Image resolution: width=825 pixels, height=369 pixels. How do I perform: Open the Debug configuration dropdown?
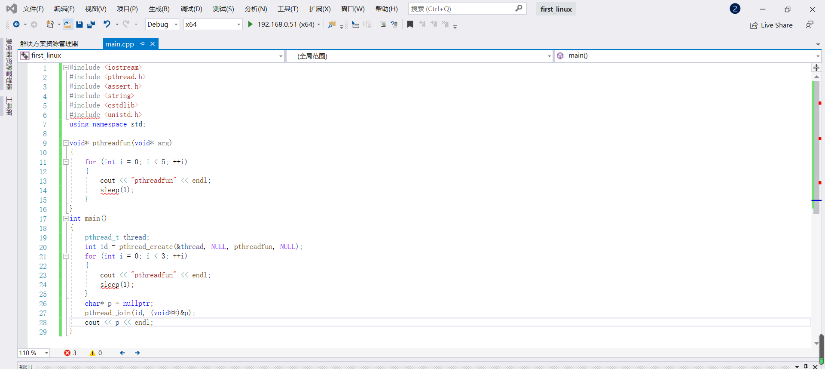point(162,25)
